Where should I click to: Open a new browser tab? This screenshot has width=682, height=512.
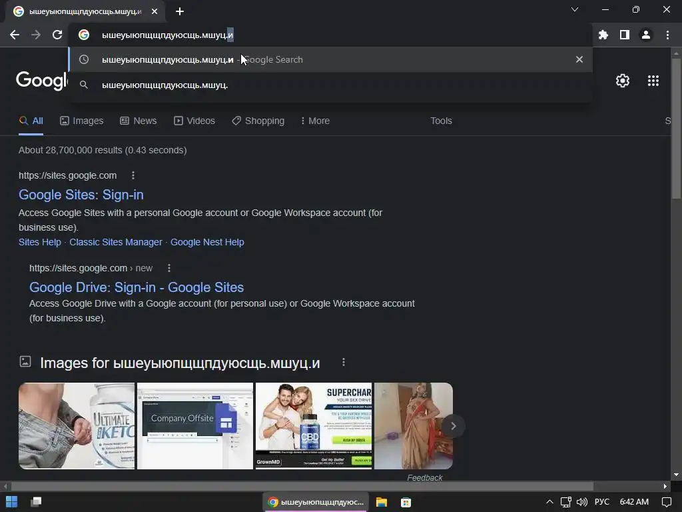tap(180, 11)
